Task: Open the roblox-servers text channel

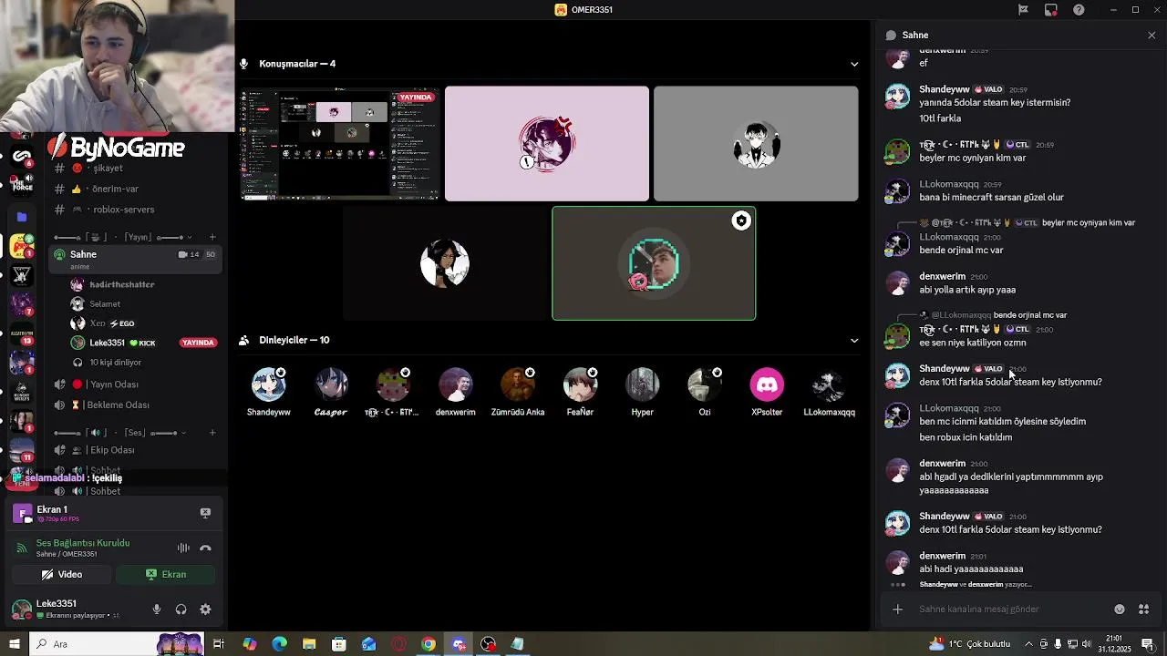Action: pyautogui.click(x=137, y=210)
